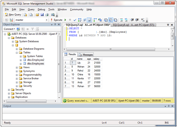Click the Connect Object Explorer icon
Viewport: 177px width, 127px height.
(x=18, y=29)
